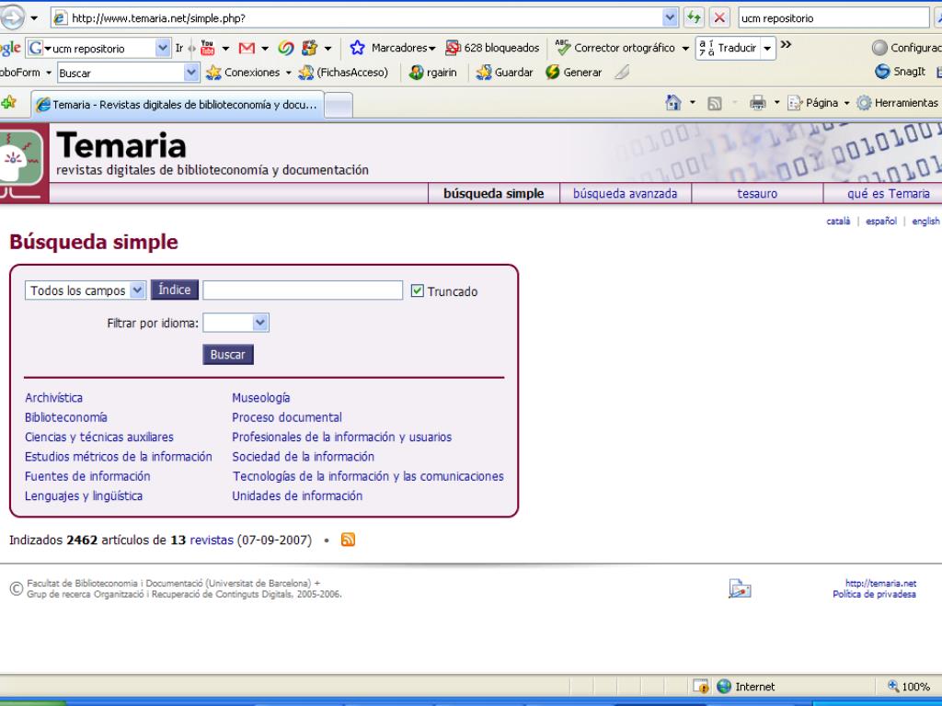
Task: Expand the RoboForm Buscar dropdown
Action: click(191, 73)
